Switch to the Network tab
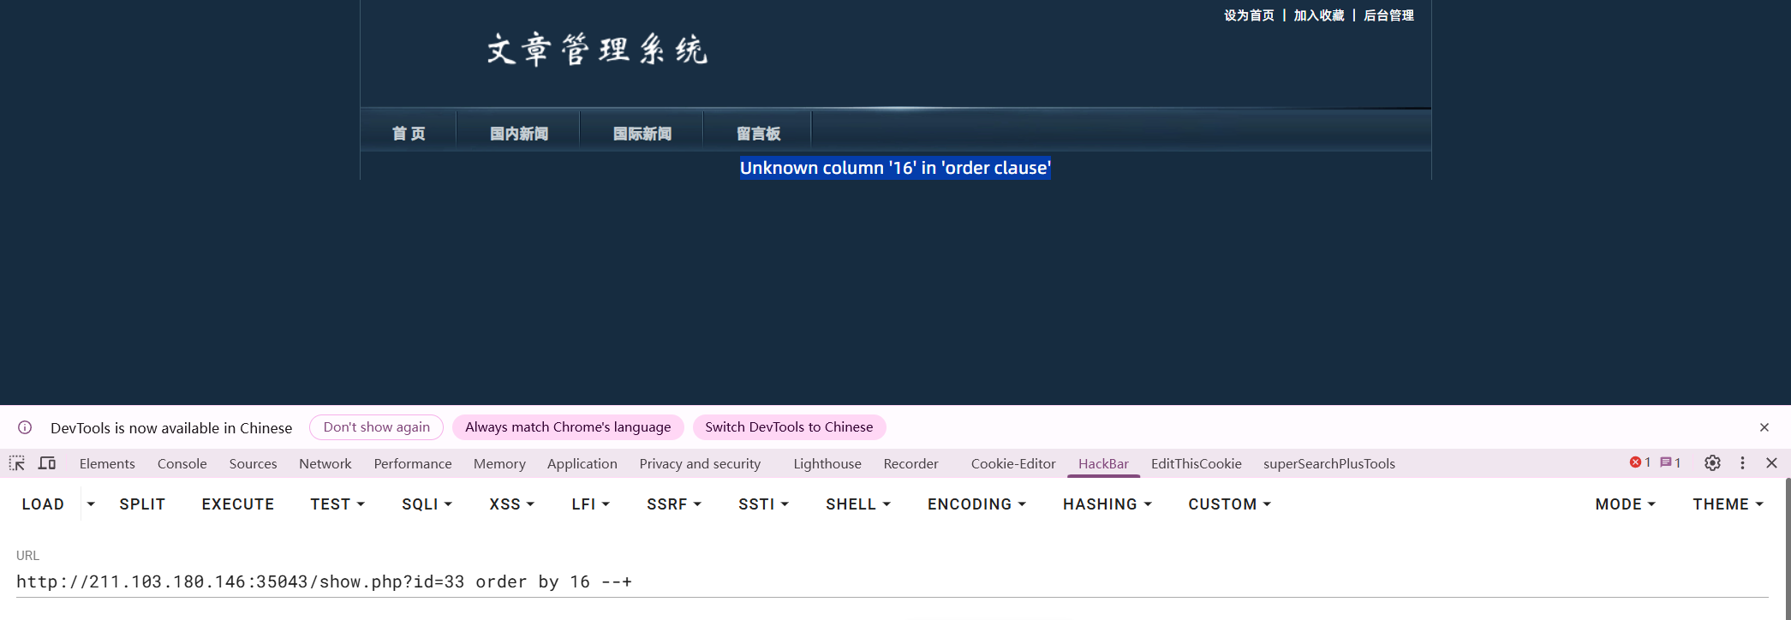 tap(325, 463)
